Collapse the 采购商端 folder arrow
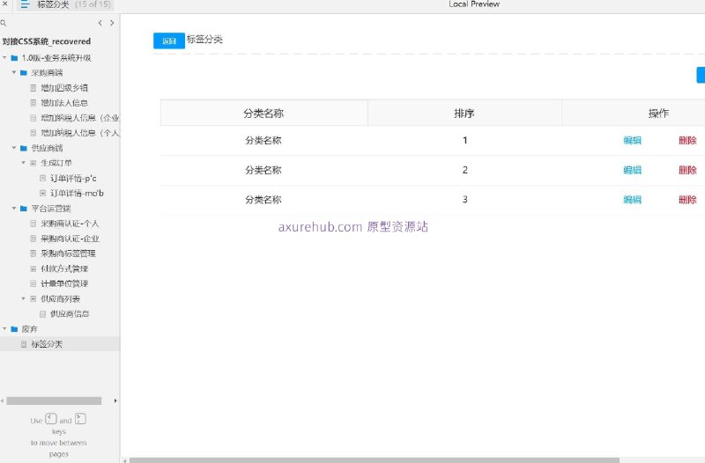Image resolution: width=705 pixels, height=463 pixels. [x=14, y=73]
